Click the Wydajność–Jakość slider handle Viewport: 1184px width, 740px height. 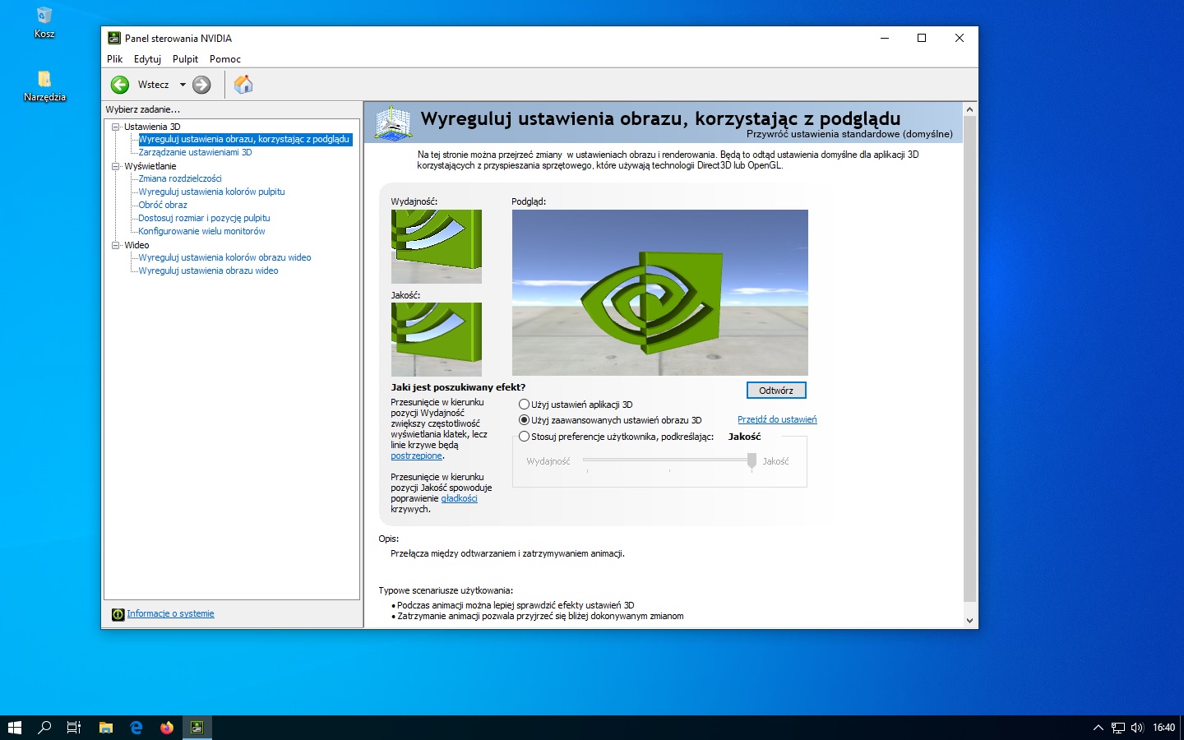tap(752, 461)
